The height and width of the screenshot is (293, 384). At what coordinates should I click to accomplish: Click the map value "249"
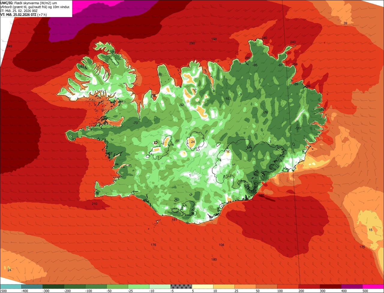tap(9, 46)
